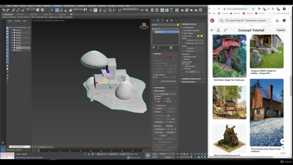Open the Modifiers menu
This screenshot has height=165, width=293.
pos(47,6)
